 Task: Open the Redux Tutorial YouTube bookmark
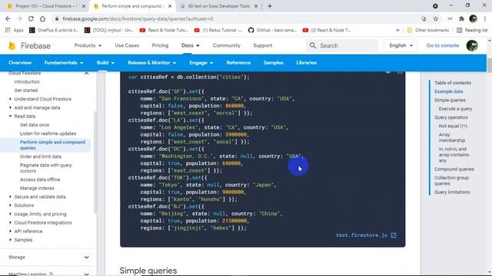(218, 30)
